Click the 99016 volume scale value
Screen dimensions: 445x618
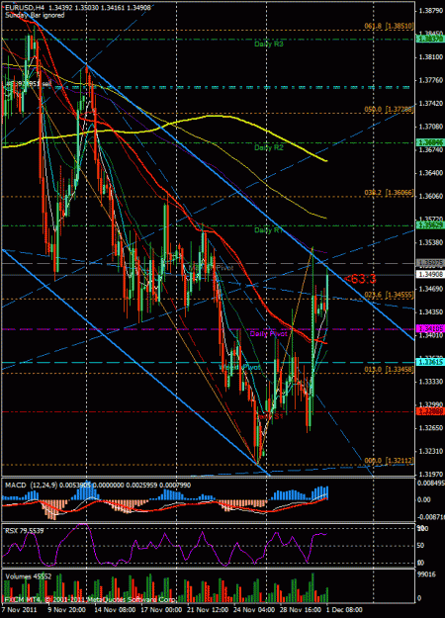[427, 575]
